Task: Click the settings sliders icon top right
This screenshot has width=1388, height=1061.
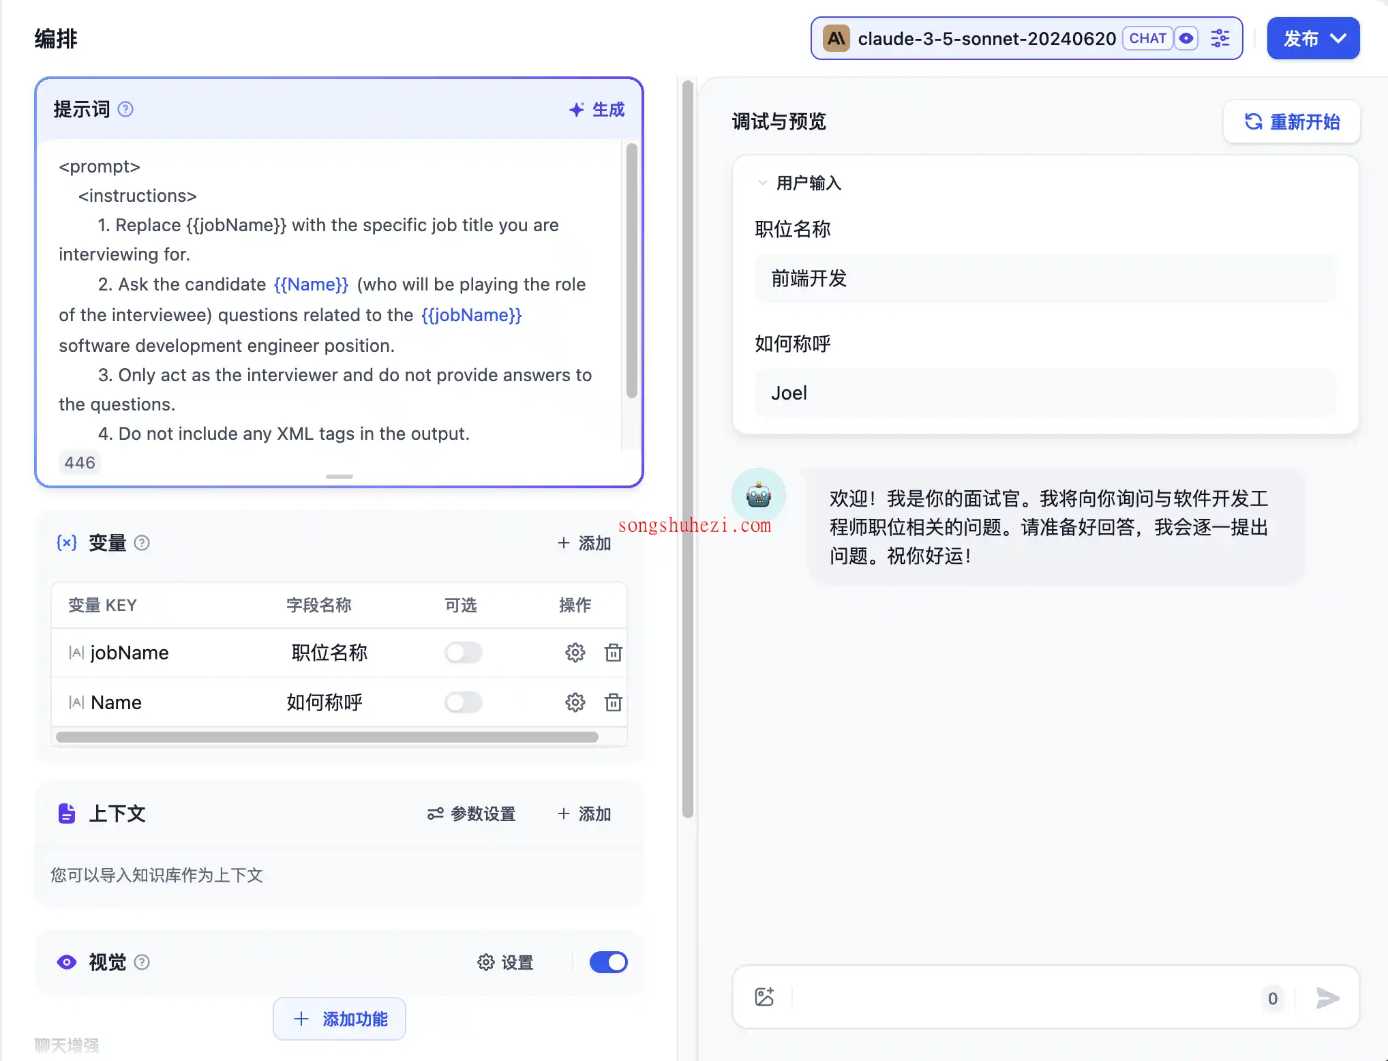Action: 1222,39
